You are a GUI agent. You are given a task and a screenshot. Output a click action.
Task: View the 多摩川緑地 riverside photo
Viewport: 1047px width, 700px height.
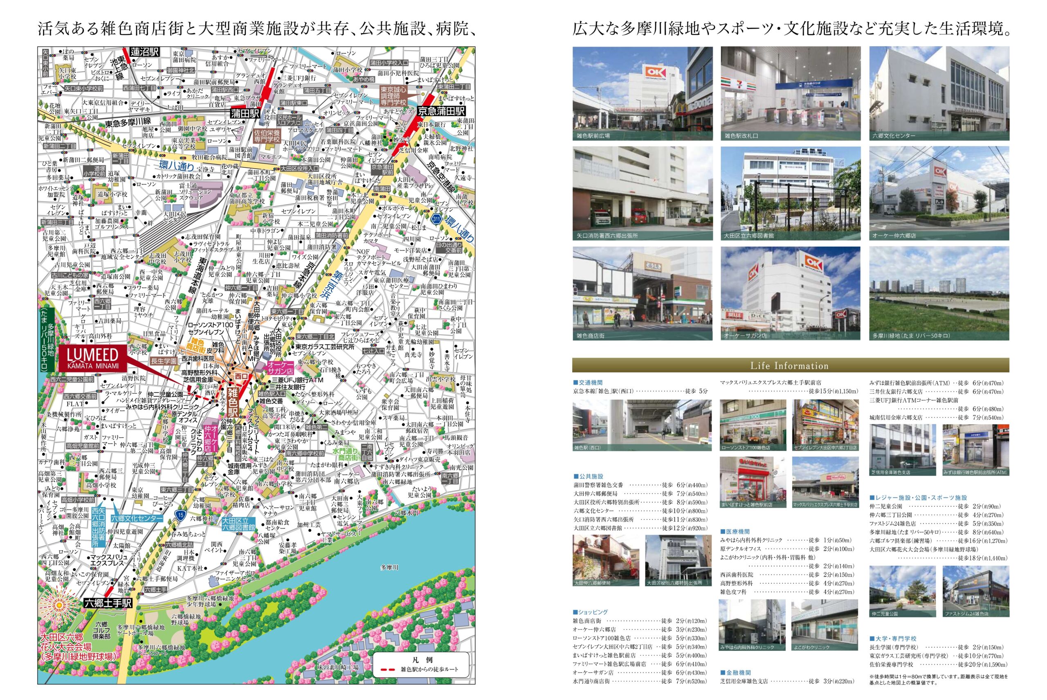coord(939,293)
